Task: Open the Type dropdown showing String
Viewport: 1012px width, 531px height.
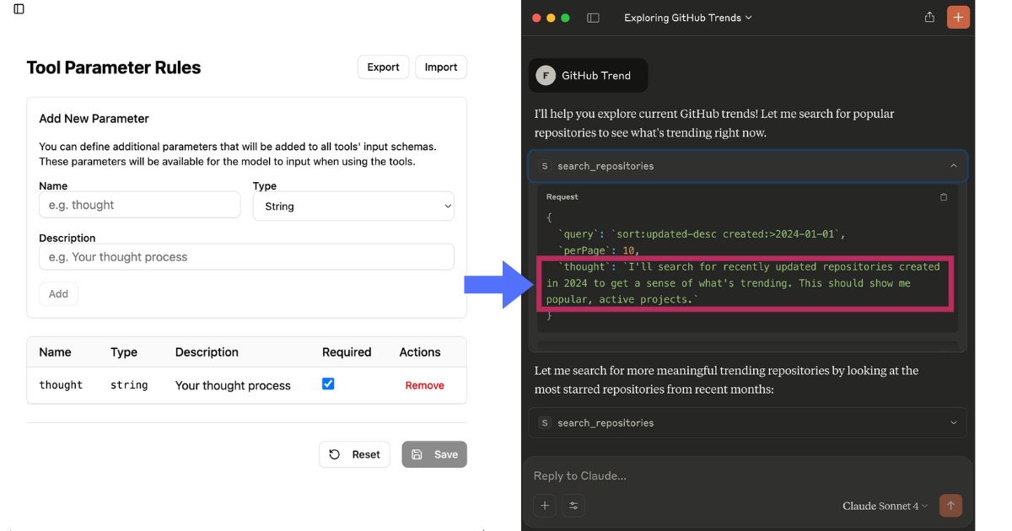Action: tap(353, 206)
